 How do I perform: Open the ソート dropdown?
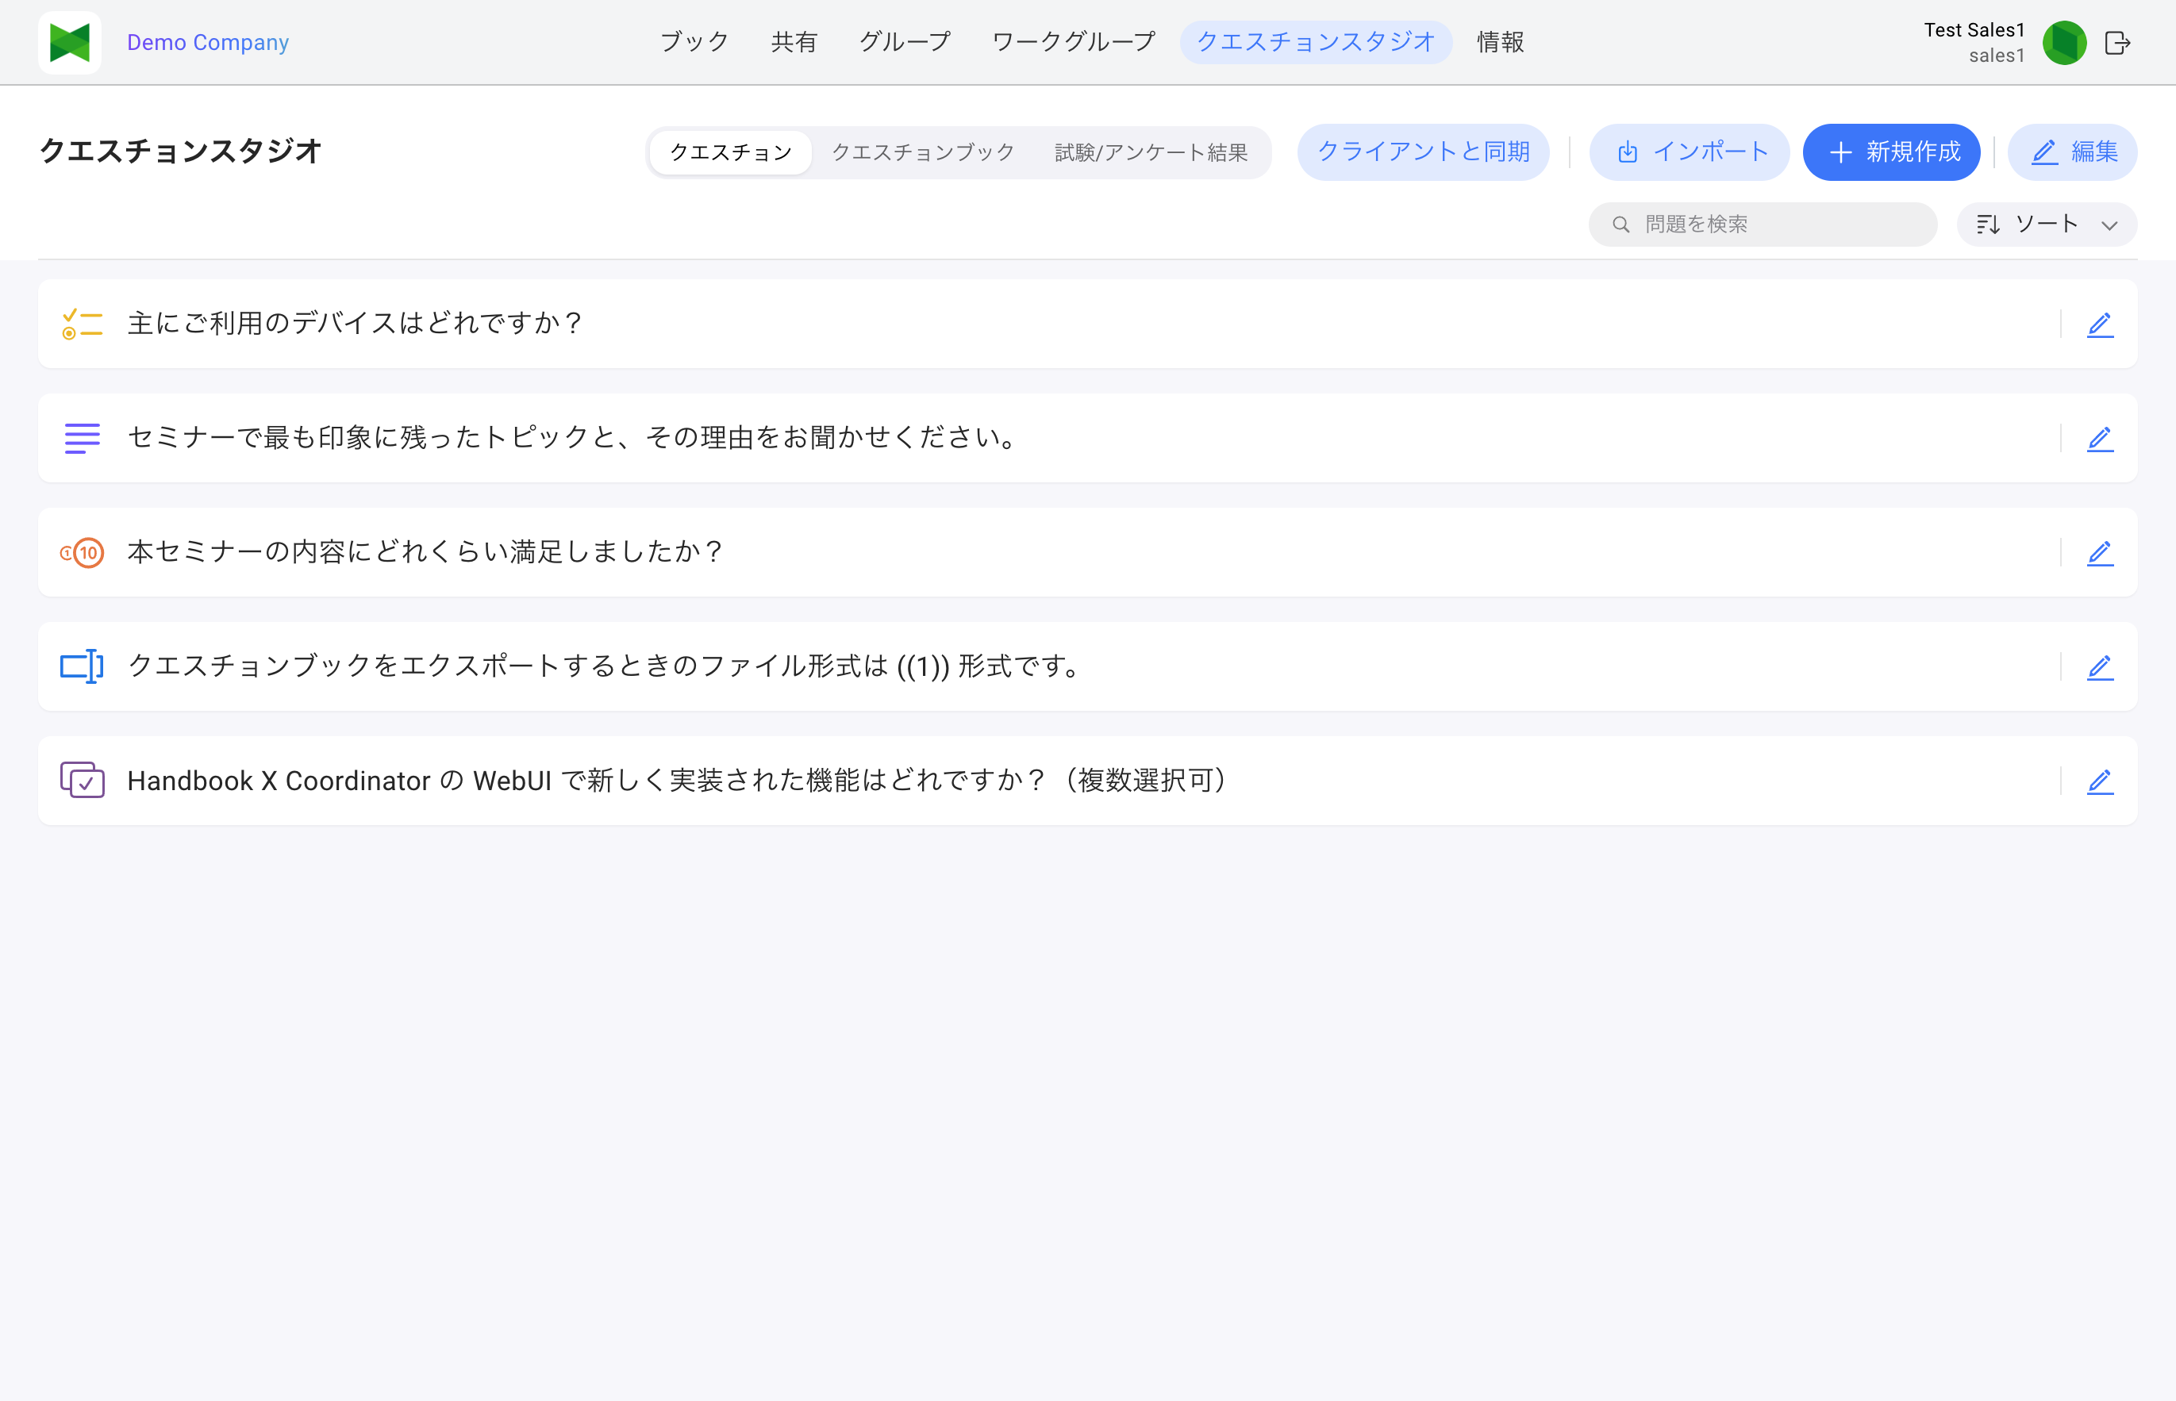click(x=2047, y=224)
